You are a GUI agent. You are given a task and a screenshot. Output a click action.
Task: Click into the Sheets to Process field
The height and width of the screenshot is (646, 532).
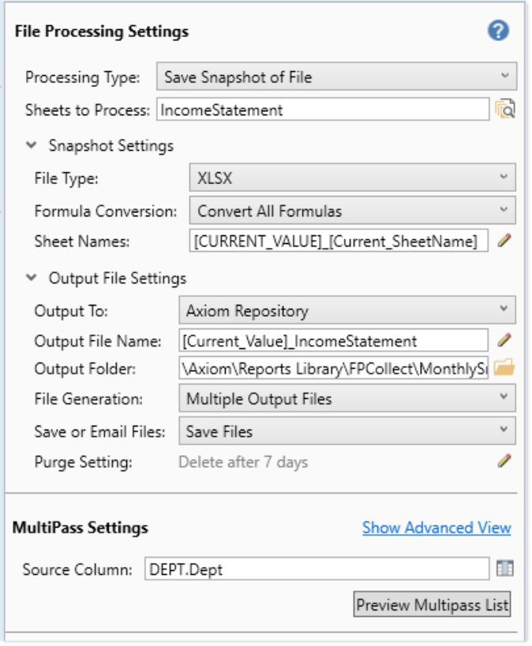pyautogui.click(x=323, y=110)
